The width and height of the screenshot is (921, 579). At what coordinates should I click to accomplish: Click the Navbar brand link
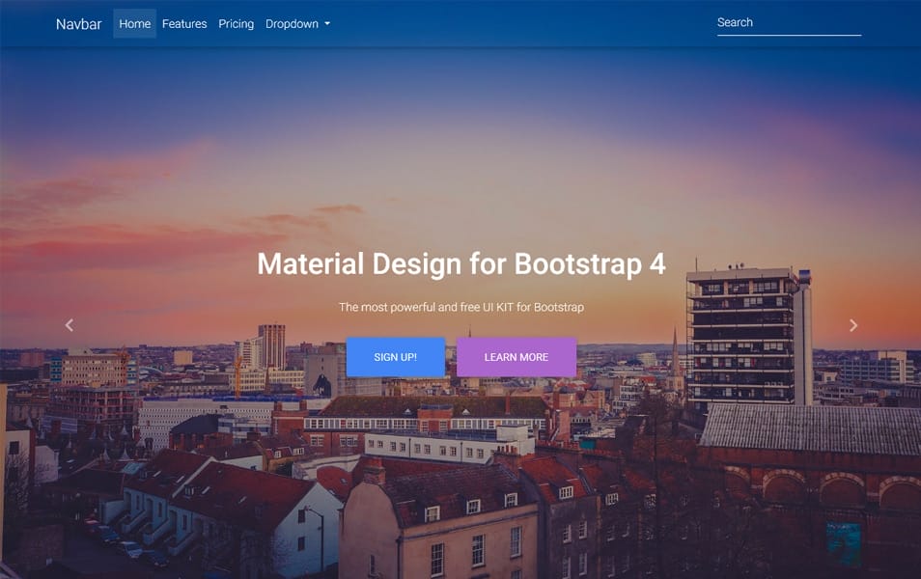pyautogui.click(x=79, y=24)
